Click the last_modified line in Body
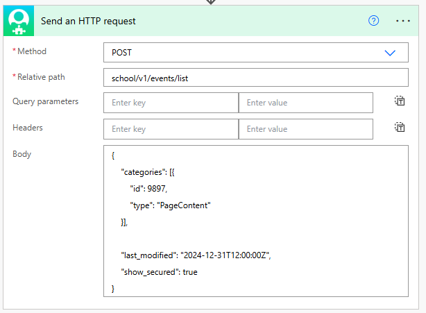426x313 pixels. coord(196,255)
